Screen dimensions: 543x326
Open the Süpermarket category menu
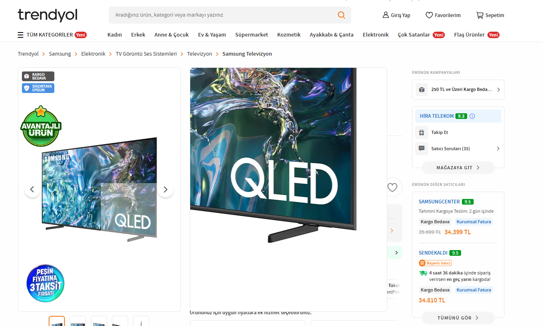click(x=251, y=35)
